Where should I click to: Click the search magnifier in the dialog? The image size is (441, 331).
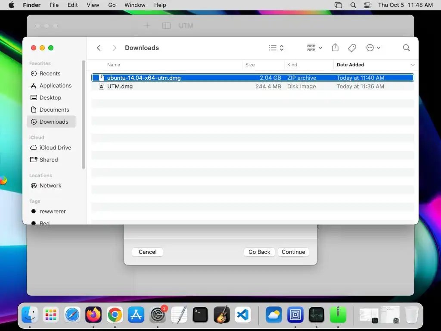[x=406, y=48]
